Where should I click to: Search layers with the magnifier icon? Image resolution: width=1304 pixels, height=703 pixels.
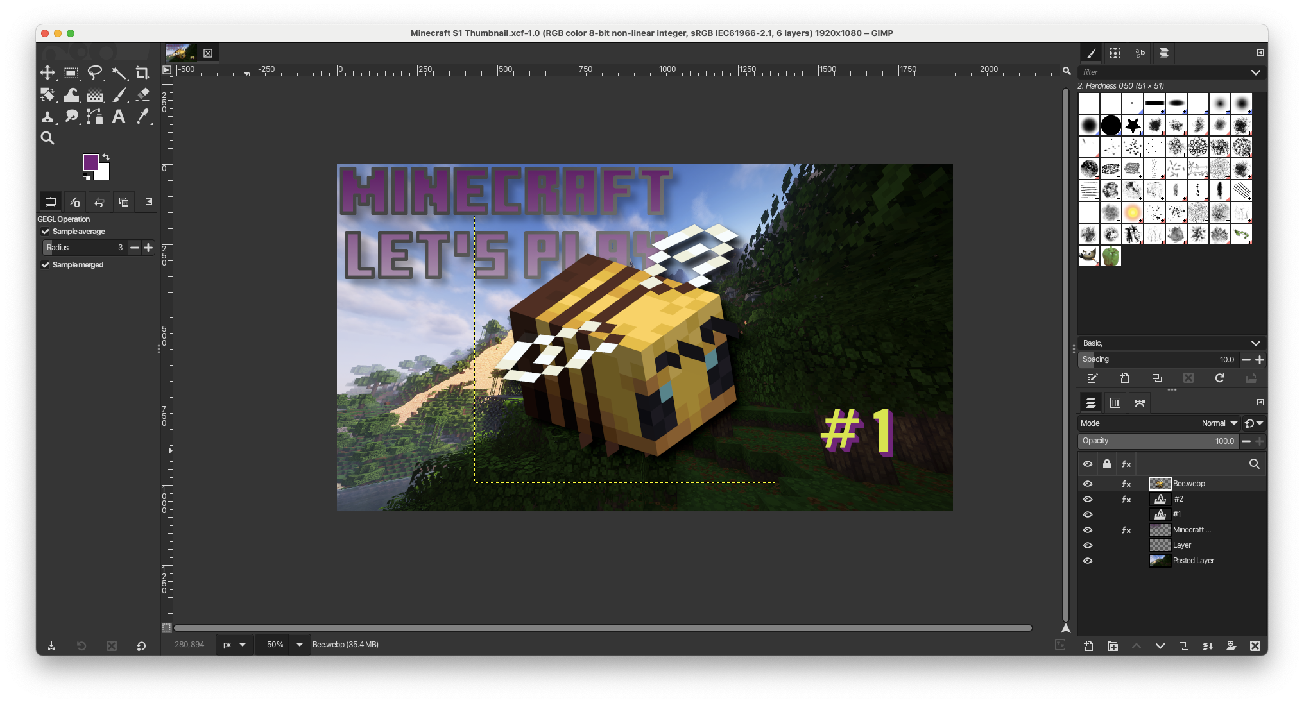(1254, 464)
